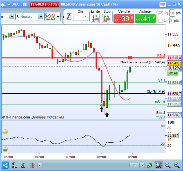Open the instrument candlestick icon menu

pyautogui.click(x=5, y=5)
